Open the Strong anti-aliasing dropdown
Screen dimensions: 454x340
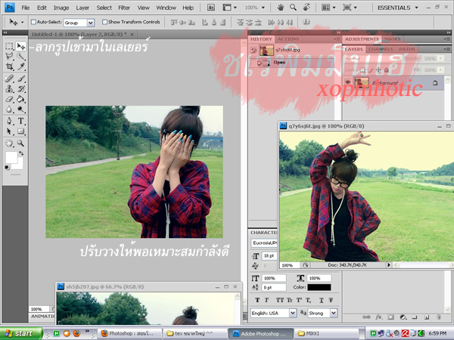322,313
